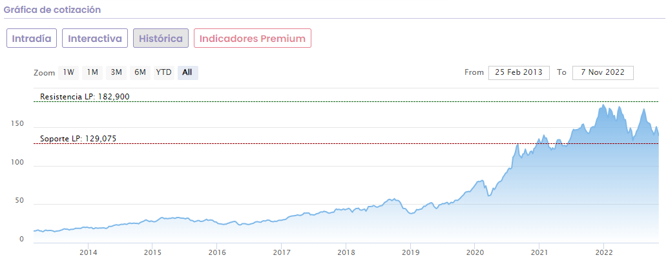Click the Soporte LP: 129,075 label

[x=78, y=138]
